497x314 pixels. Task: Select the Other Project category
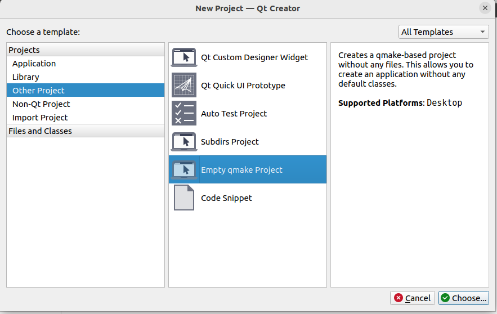tap(85, 90)
